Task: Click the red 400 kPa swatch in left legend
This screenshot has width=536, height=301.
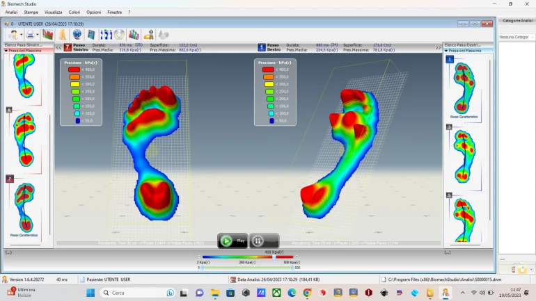Action: coord(73,70)
